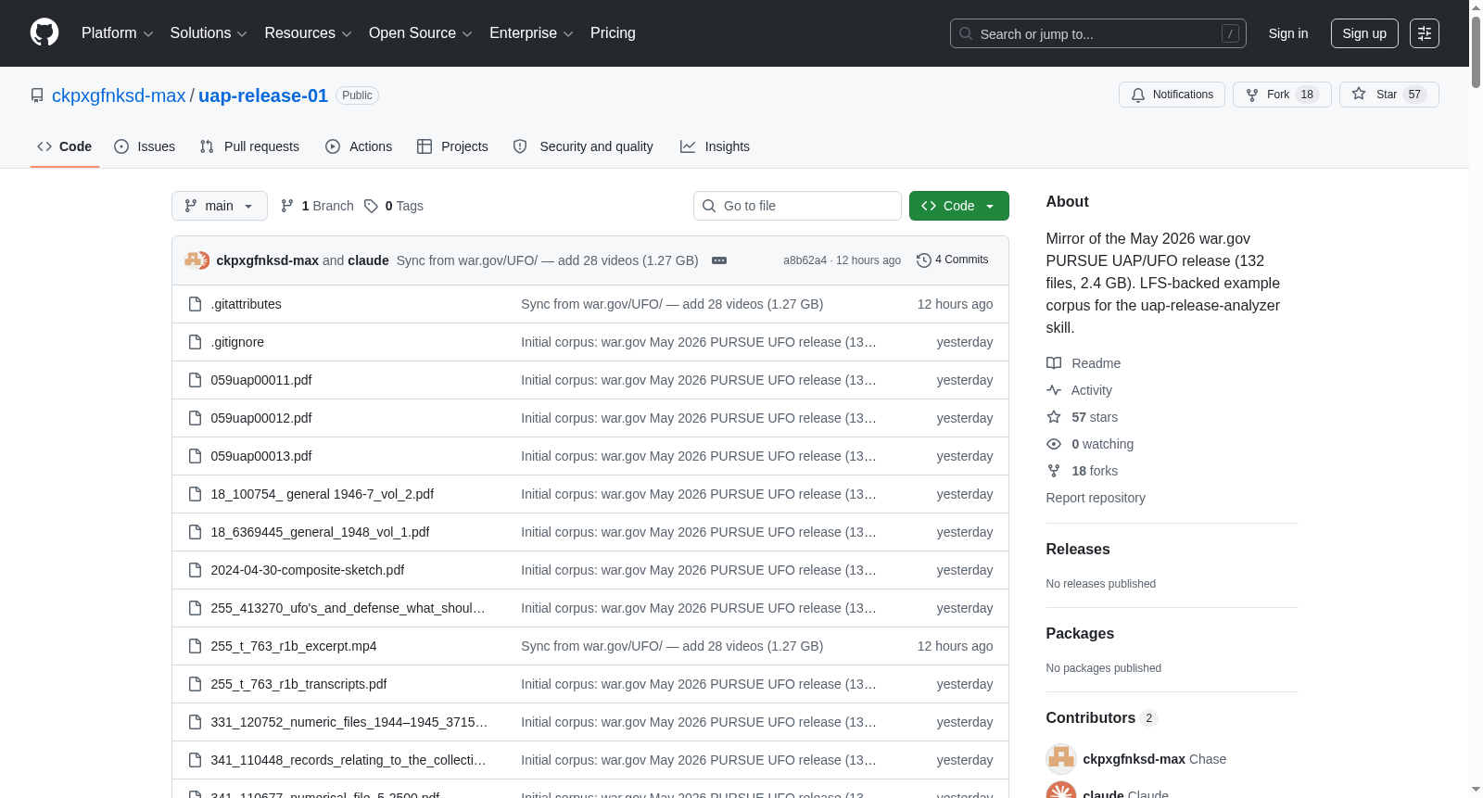Open the Readme link in About
Viewport: 1483px width, 798px height.
(1084, 363)
